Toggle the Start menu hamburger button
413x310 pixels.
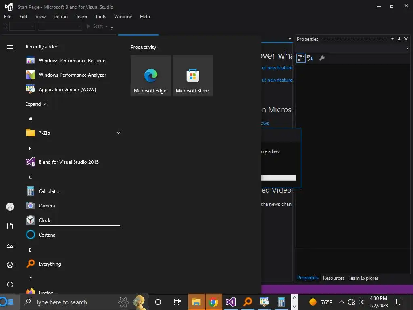coord(10,47)
